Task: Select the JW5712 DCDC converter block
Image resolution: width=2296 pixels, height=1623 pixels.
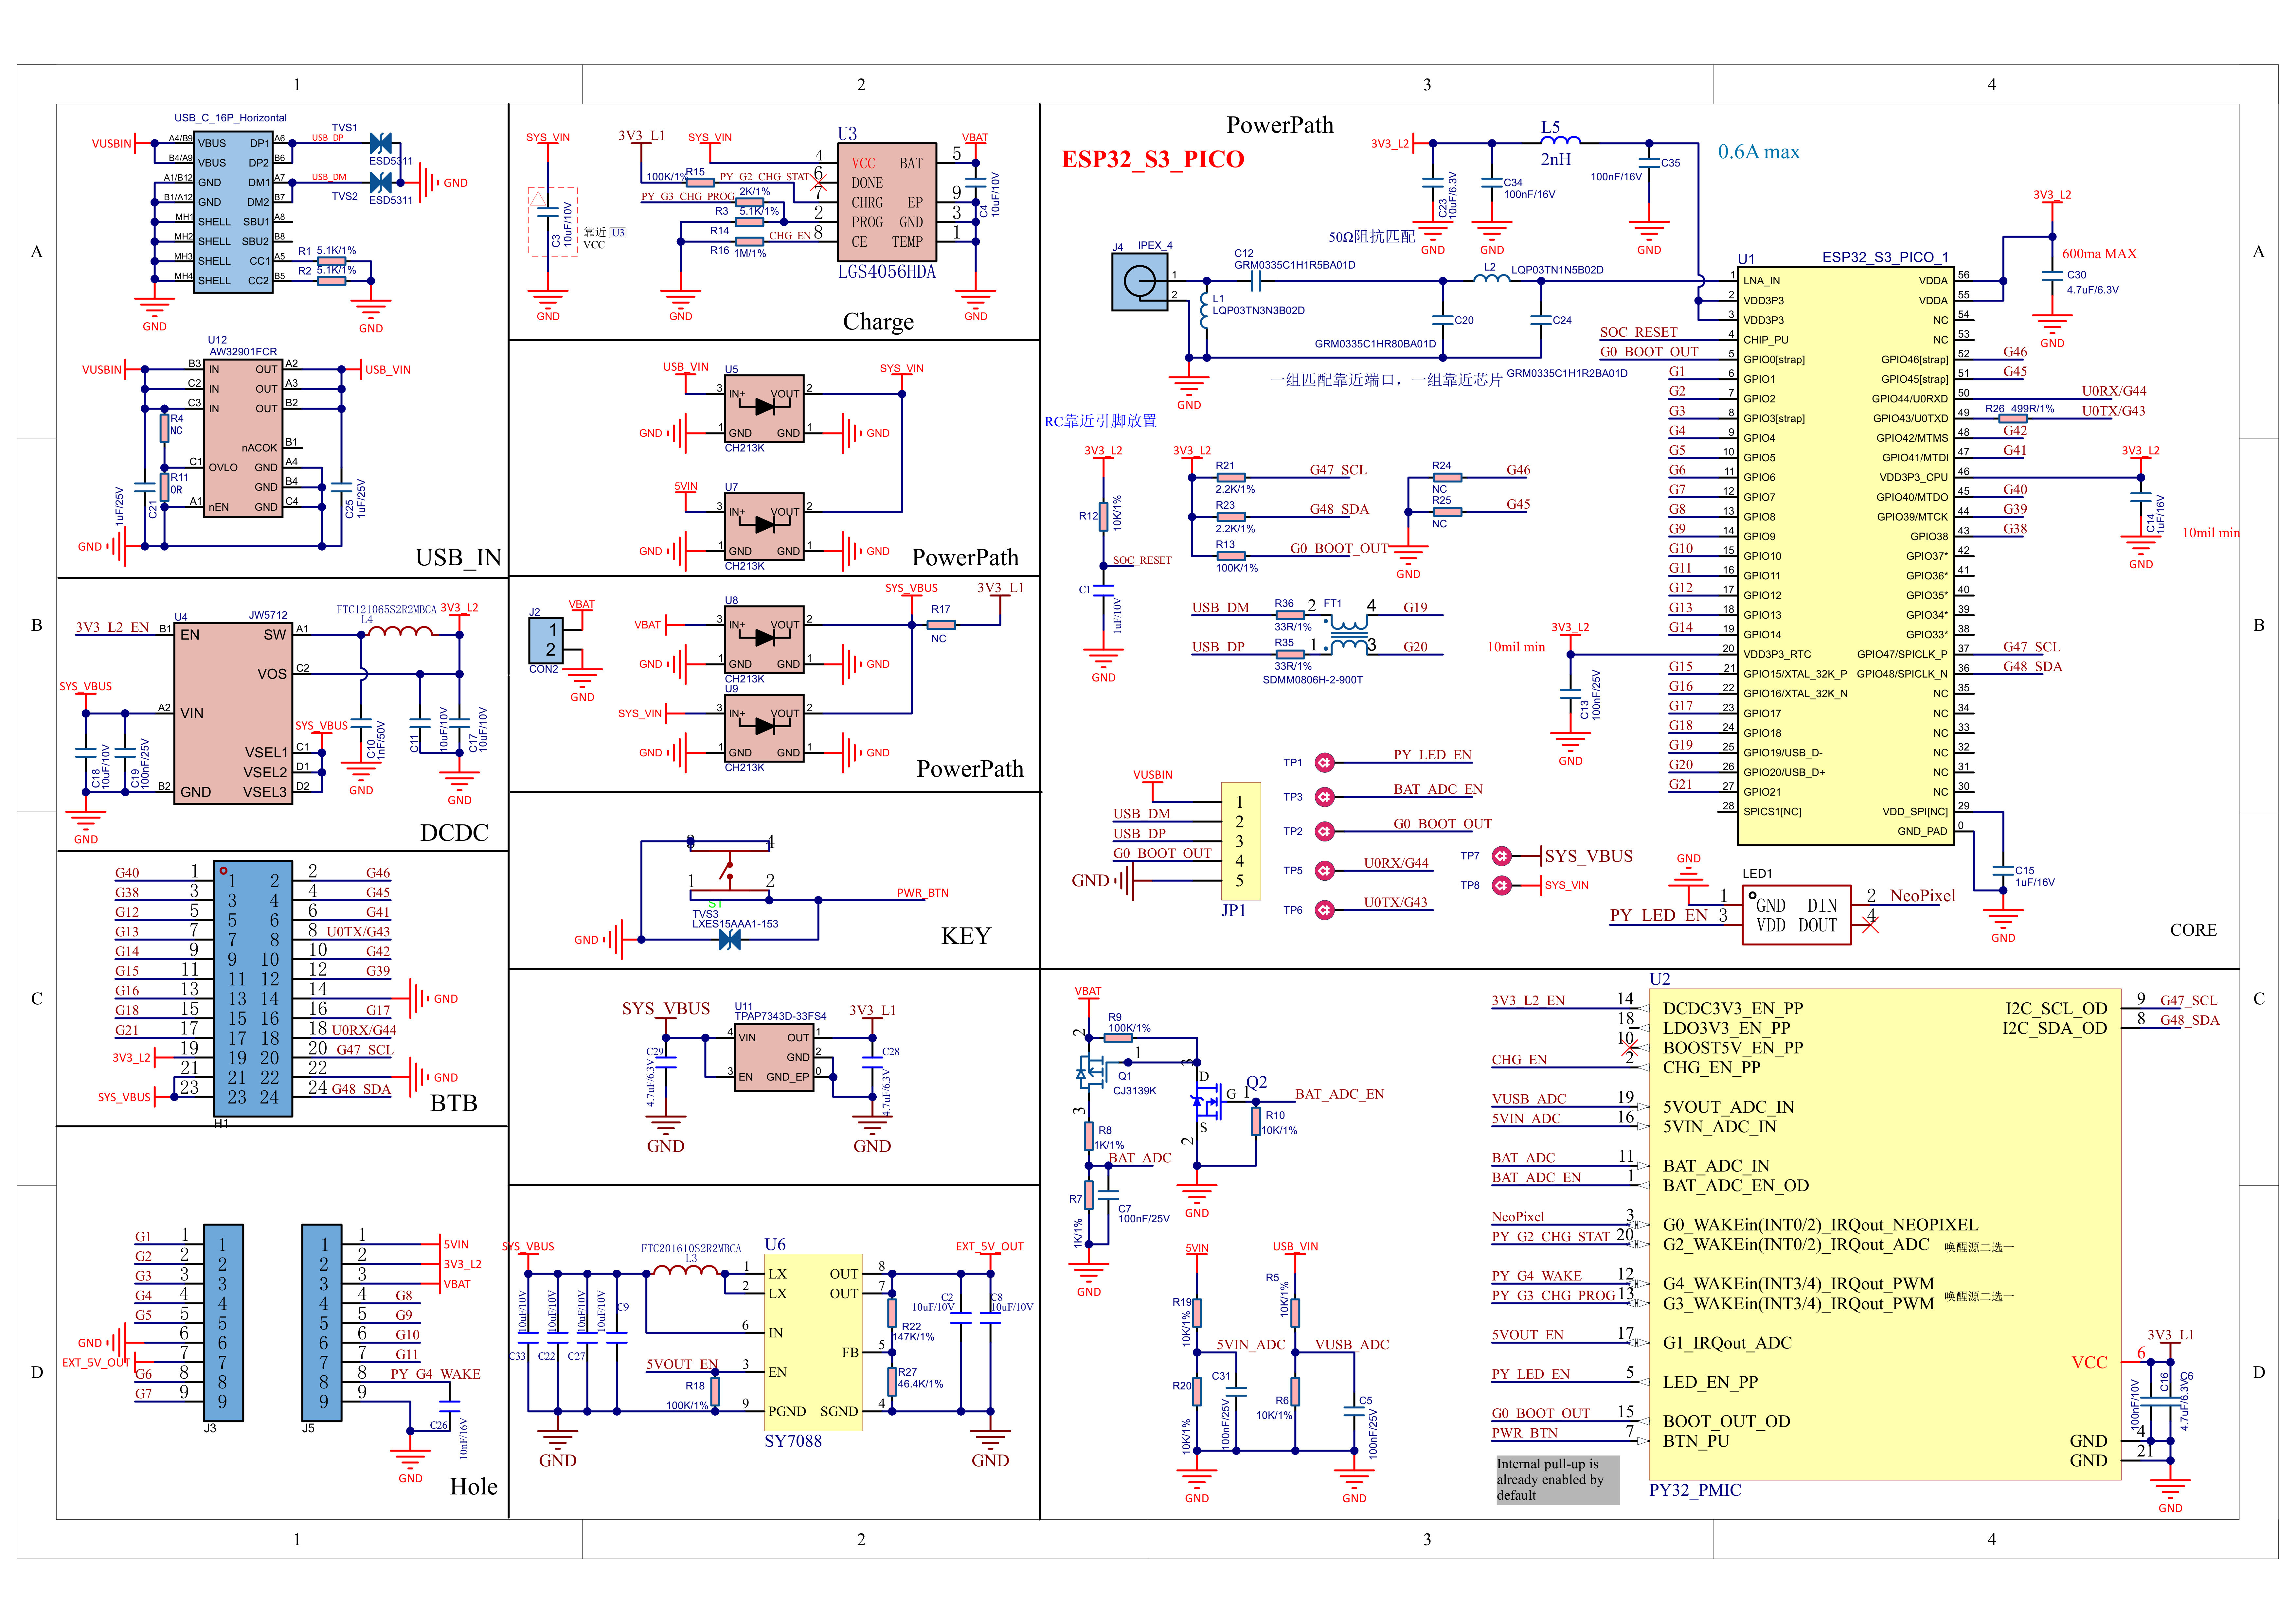Action: click(233, 713)
